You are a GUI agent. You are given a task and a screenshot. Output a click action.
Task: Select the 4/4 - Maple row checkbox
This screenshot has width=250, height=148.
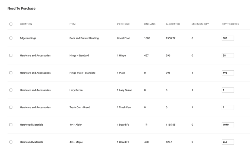11,142
